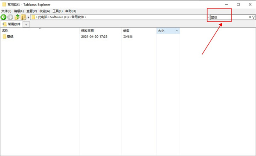The height and width of the screenshot is (156, 256).
Task: Open the 编辑(E) menu
Action: (19, 11)
